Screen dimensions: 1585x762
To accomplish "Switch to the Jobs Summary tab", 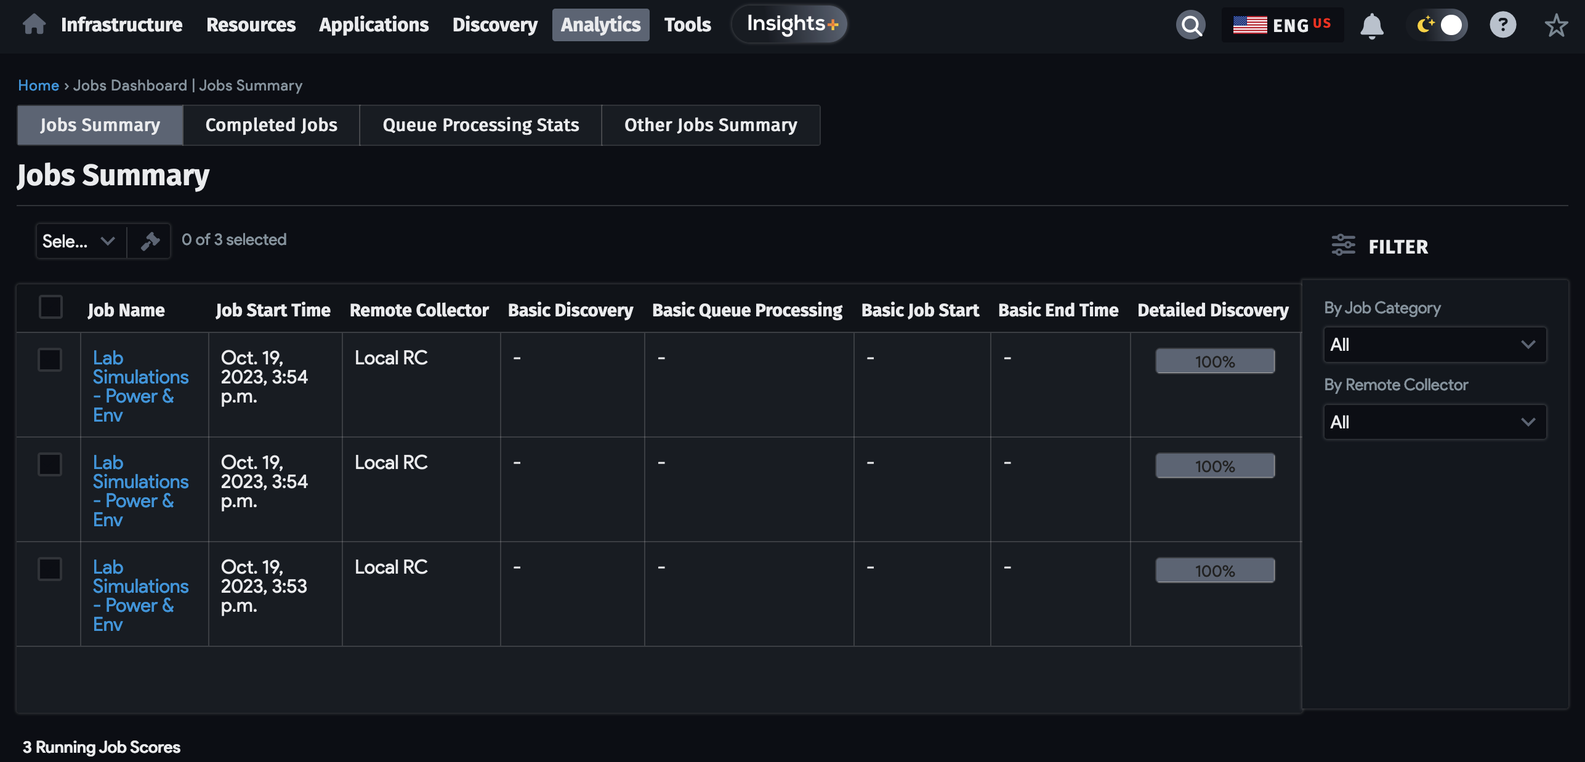I will [x=100, y=125].
